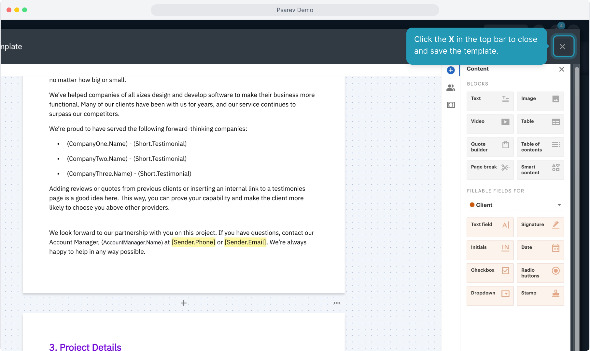Pick the Quote builder block
590x351 pixels.
pos(490,147)
